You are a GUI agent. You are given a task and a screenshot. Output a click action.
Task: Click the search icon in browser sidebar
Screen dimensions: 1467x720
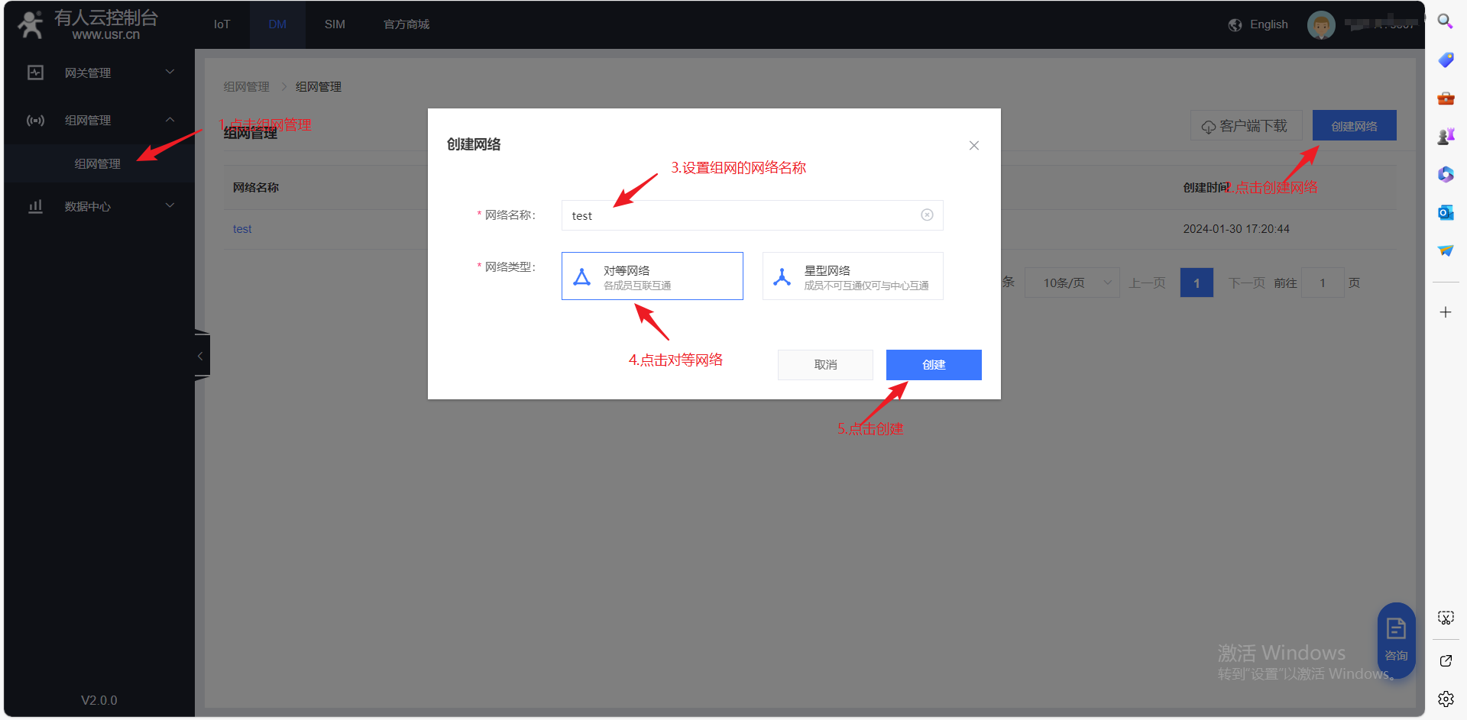pos(1445,21)
